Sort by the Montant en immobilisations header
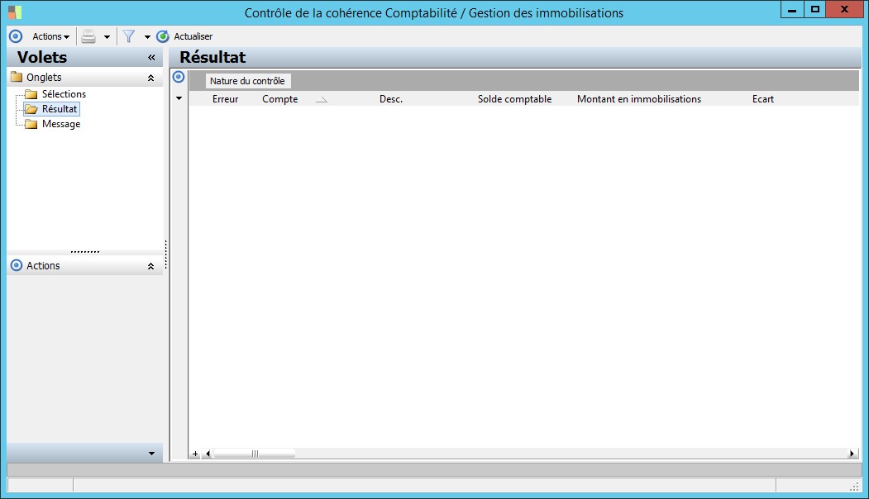This screenshot has height=499, width=869. point(639,99)
